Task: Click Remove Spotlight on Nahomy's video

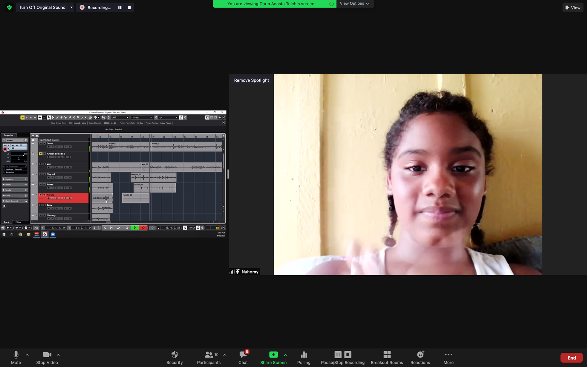Action: (251, 80)
